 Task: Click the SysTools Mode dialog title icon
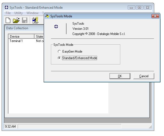click(47, 16)
